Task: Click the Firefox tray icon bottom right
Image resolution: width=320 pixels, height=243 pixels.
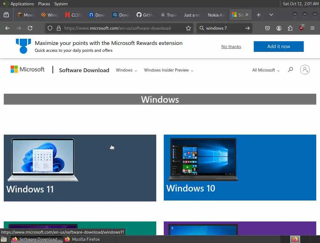Action: 295,239
